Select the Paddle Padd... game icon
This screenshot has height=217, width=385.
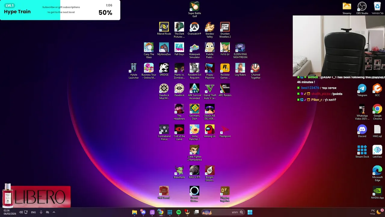tap(210, 50)
